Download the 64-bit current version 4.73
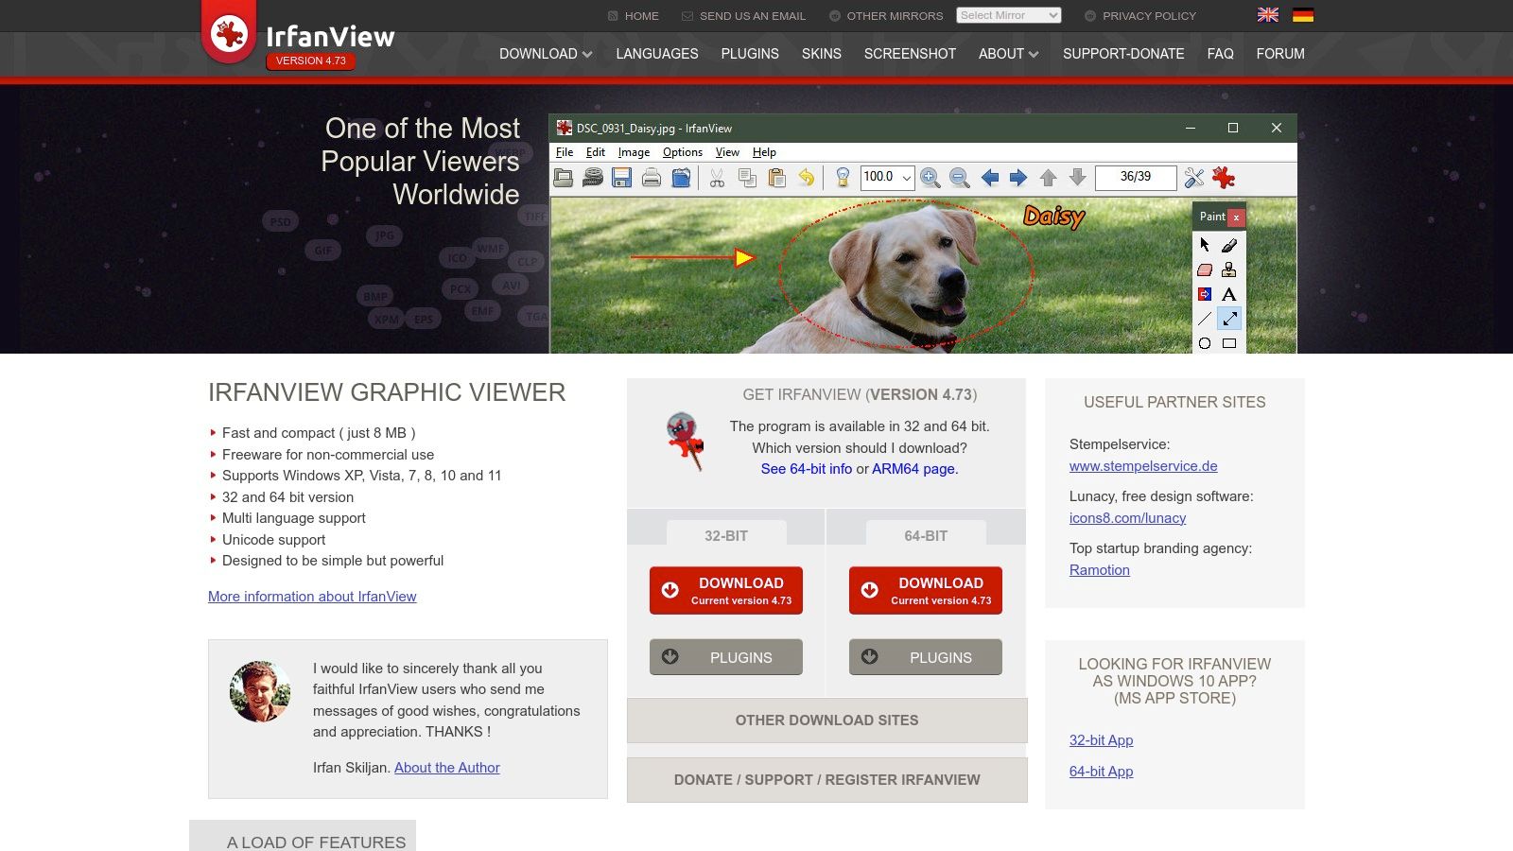Viewport: 1513px width, 851px height. (925, 590)
